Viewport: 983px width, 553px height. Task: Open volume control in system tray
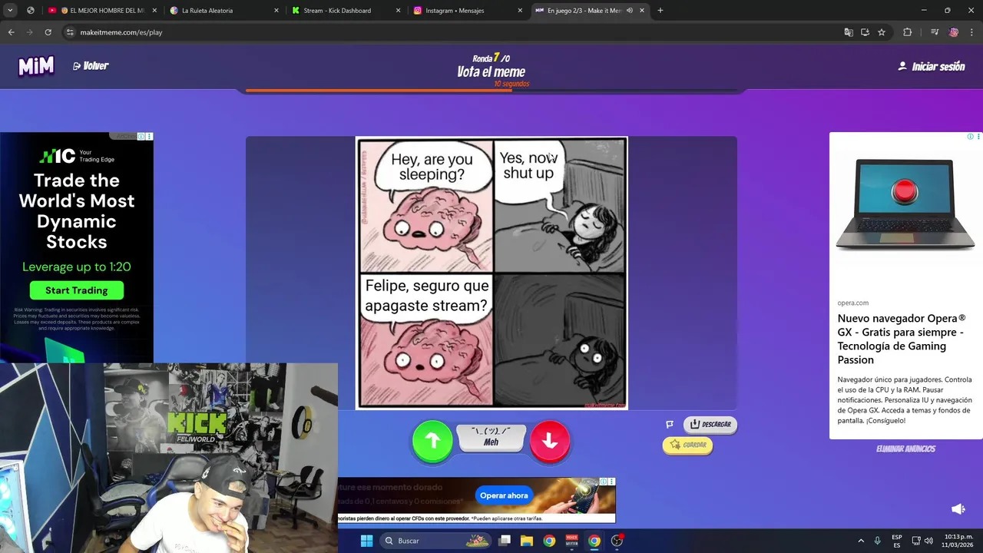click(929, 541)
